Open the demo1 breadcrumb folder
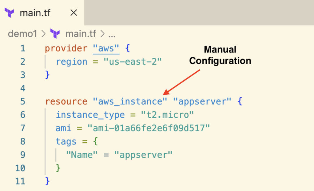The height and width of the screenshot is (191, 314). (22, 34)
